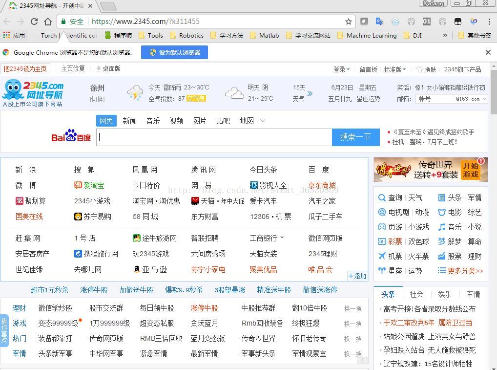Click the list icon beside 更多分类
The width and height of the screenshot is (497, 370).
point(441,271)
